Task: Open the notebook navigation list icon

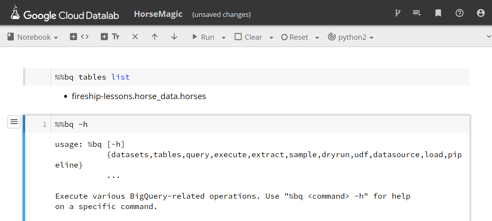Action: [417, 13]
